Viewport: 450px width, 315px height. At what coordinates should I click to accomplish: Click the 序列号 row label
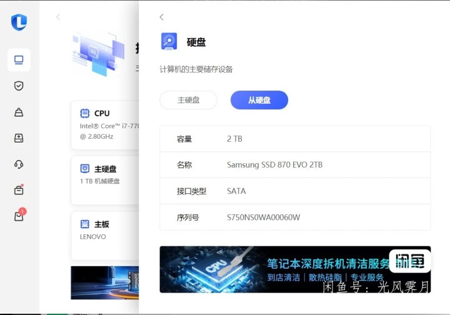point(188,217)
